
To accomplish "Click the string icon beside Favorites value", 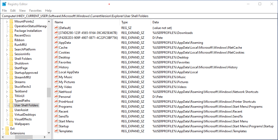I will [x=56, y=62].
